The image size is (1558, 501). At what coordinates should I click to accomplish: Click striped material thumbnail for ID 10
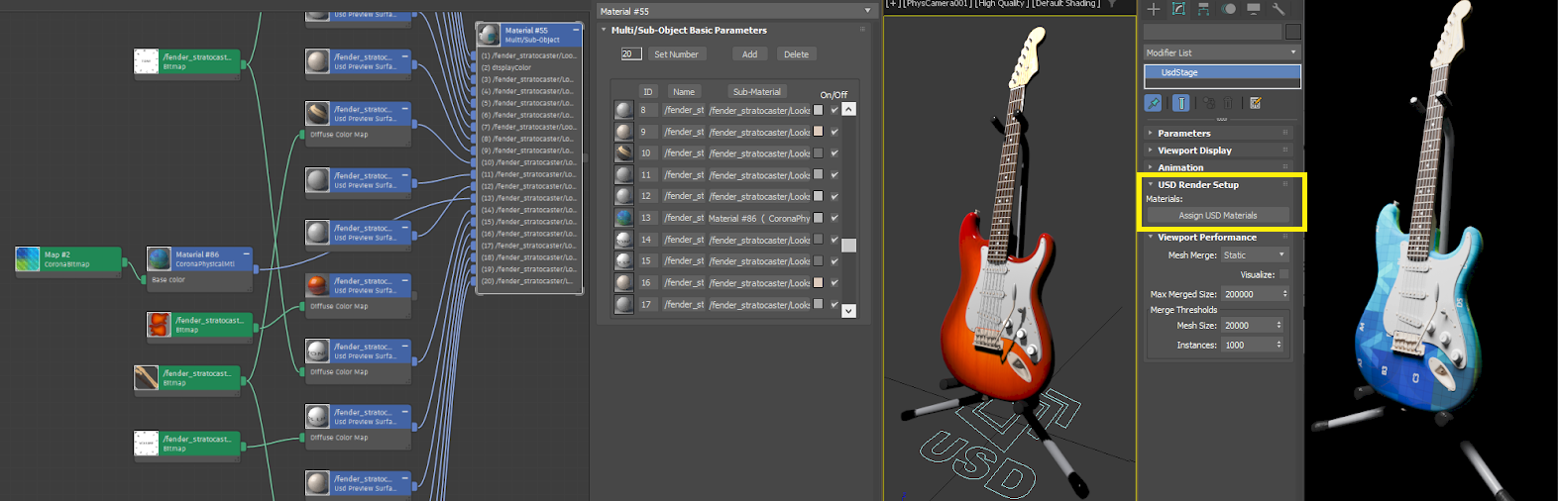click(623, 152)
